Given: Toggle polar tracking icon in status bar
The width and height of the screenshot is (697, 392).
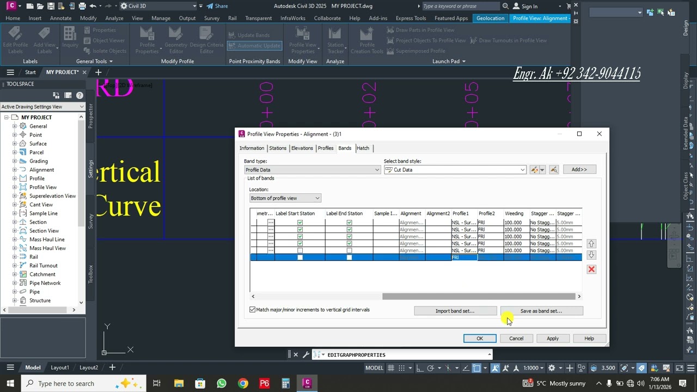Looking at the screenshot, I should (x=430, y=368).
